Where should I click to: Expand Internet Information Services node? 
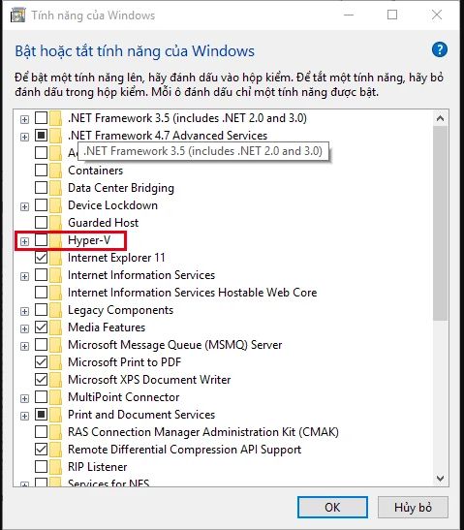coord(24,276)
